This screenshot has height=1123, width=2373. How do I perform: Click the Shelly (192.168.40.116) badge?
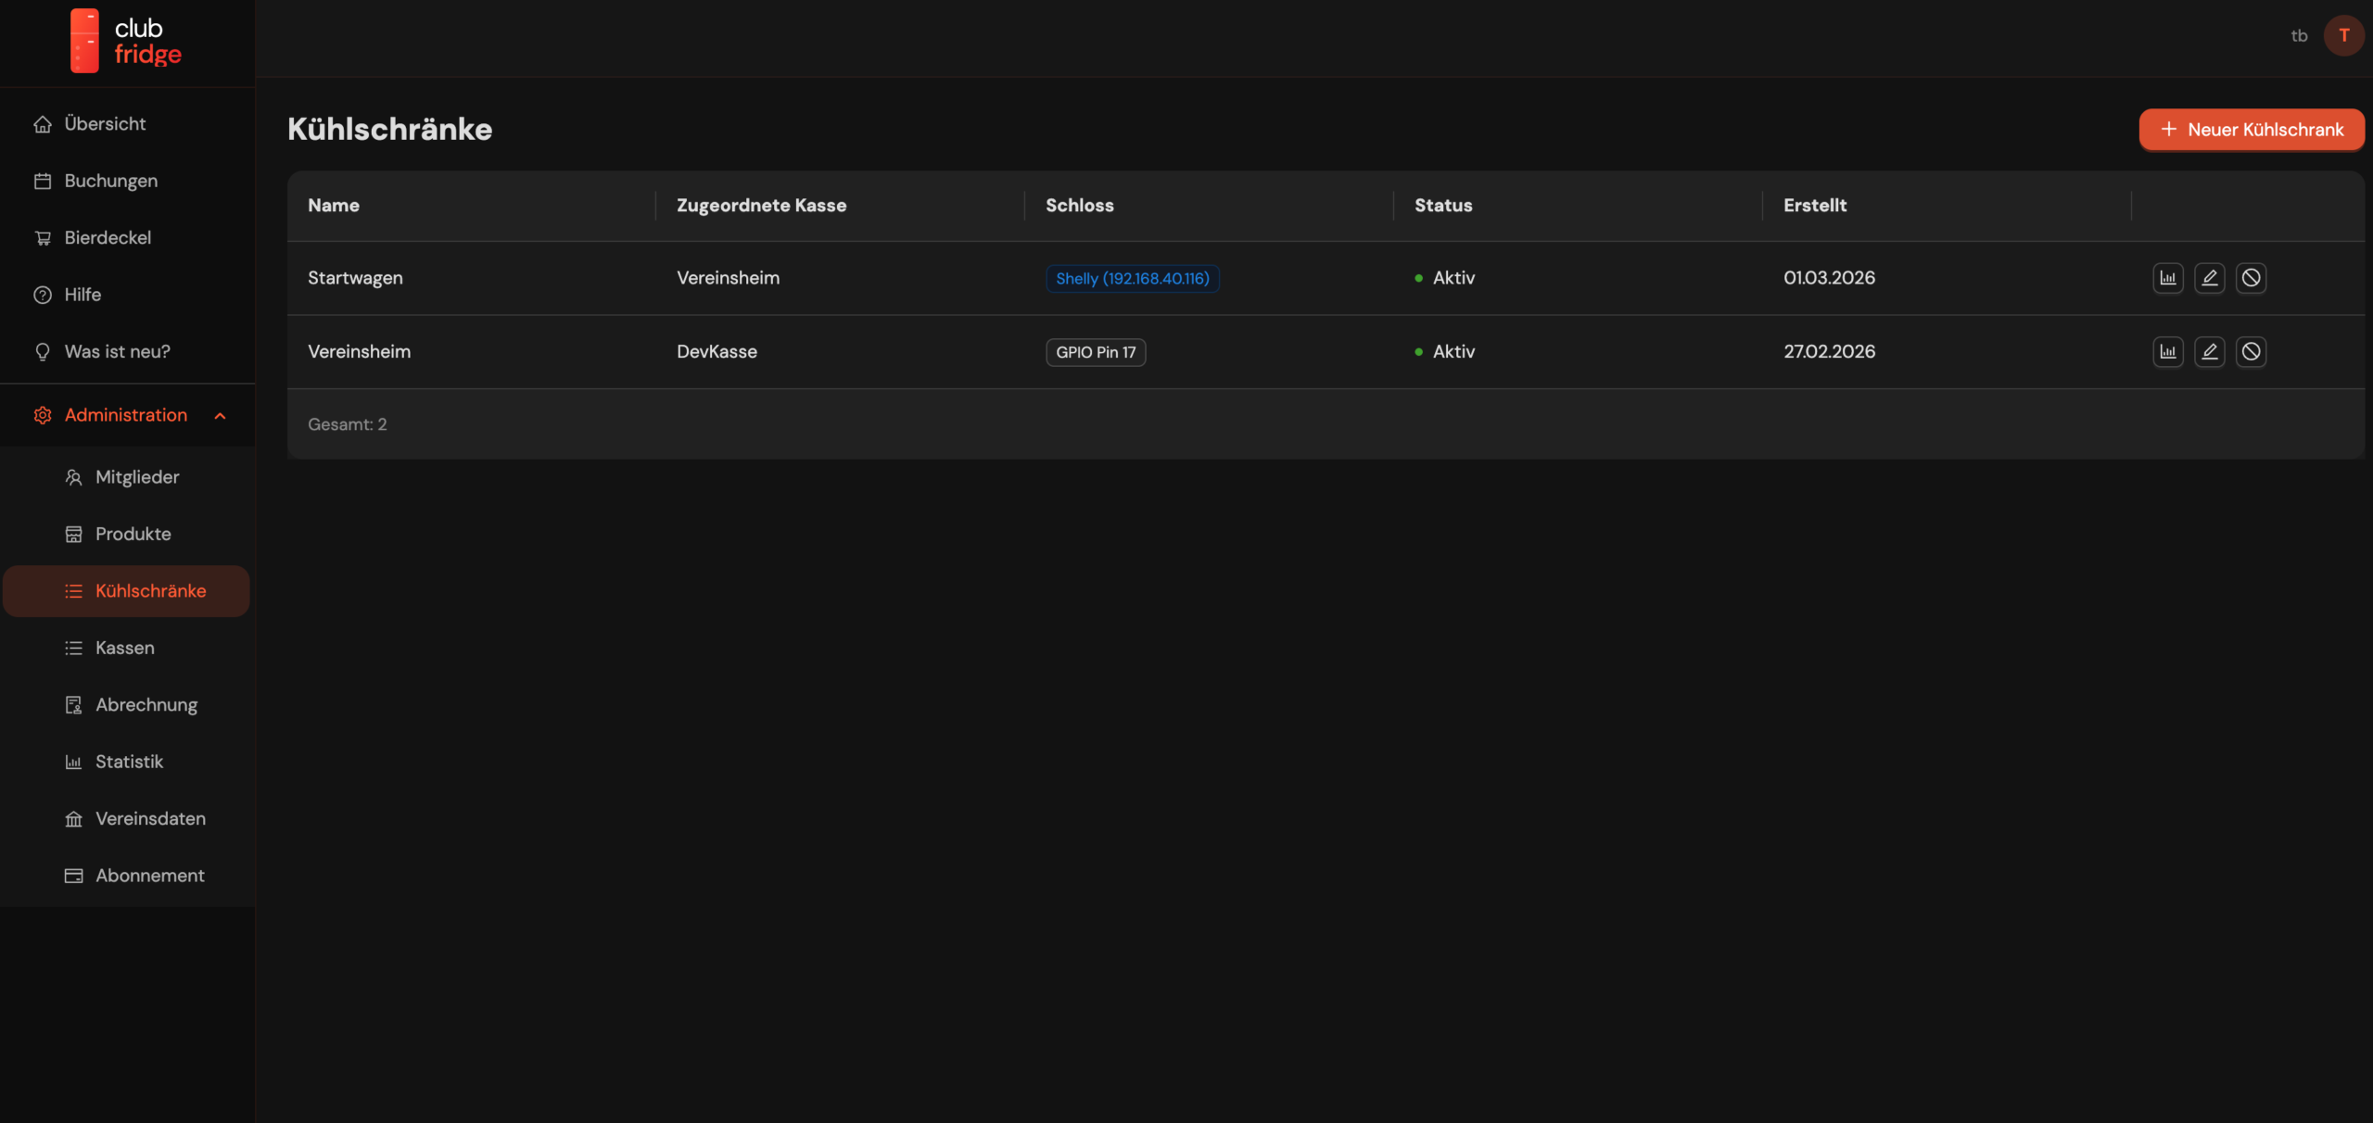1132,279
